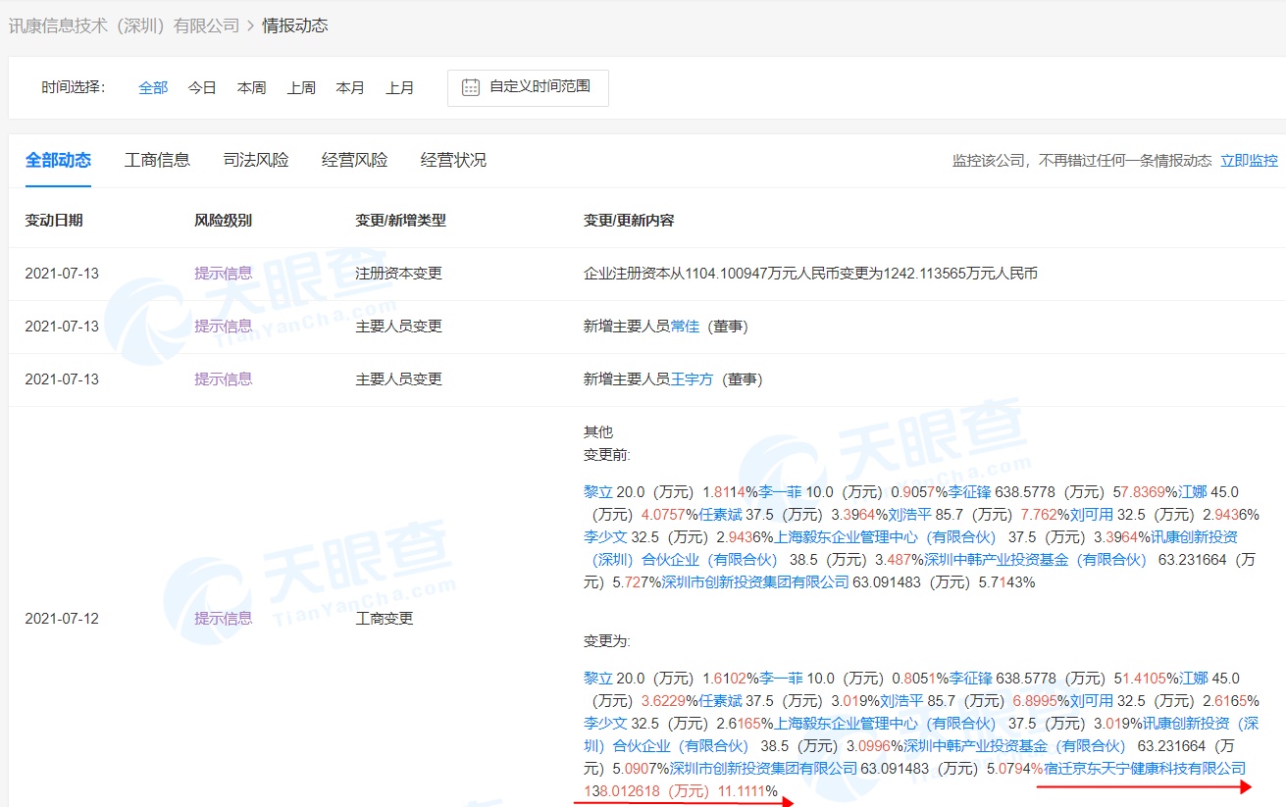The height and width of the screenshot is (807, 1286).
Task: Click 提示信息 in the 王宇方 row
Action: (x=223, y=379)
